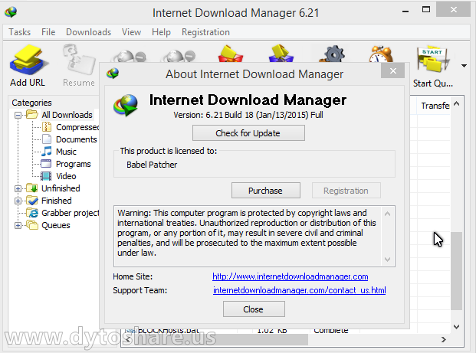This screenshot has width=476, height=353.
Task: Click warning text scrollbar up arrow
Action: tap(387, 214)
